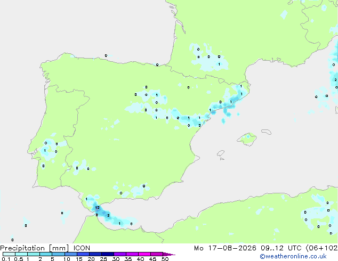The width and height of the screenshot is (338, 261).
Task: Pick the bright magenta 40–45 legend swatch
Action: [x=144, y=254]
